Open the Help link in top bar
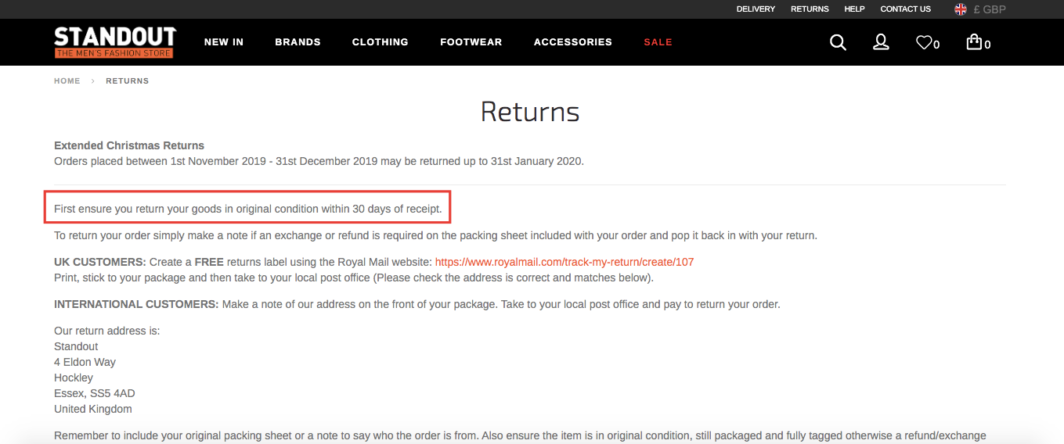 [854, 9]
